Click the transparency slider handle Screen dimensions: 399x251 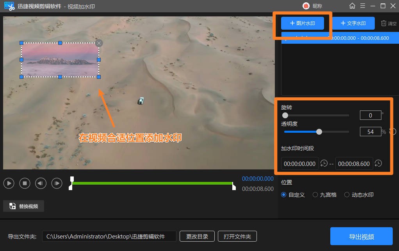click(319, 132)
